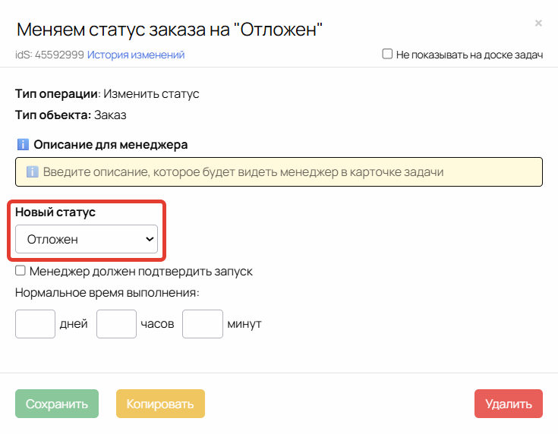The image size is (558, 434).
Task: Enable Менеджер должен подтвердить запуск checkbox
Action: click(x=20, y=271)
